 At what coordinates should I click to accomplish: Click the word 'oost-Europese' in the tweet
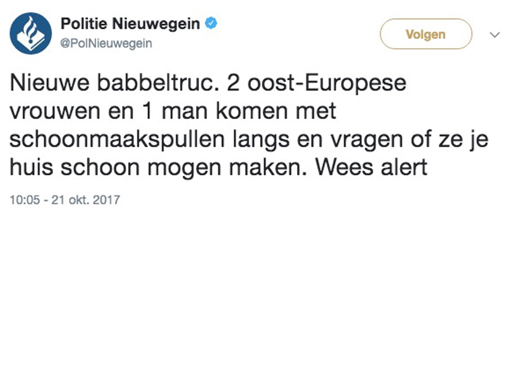tap(334, 83)
